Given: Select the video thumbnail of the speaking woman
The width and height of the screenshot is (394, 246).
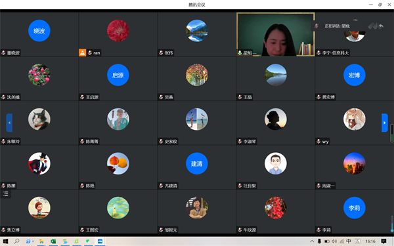Looking at the screenshot, I should (x=276, y=34).
